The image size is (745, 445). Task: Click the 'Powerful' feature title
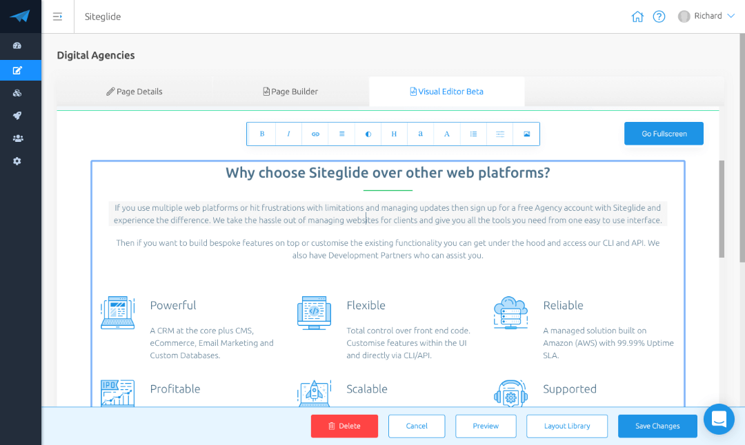tap(173, 306)
